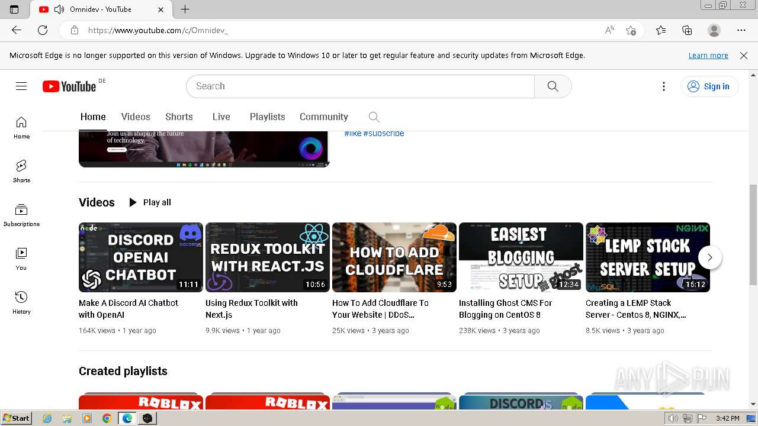Click the Sign in button
Image resolution: width=758 pixels, height=426 pixels.
point(709,86)
